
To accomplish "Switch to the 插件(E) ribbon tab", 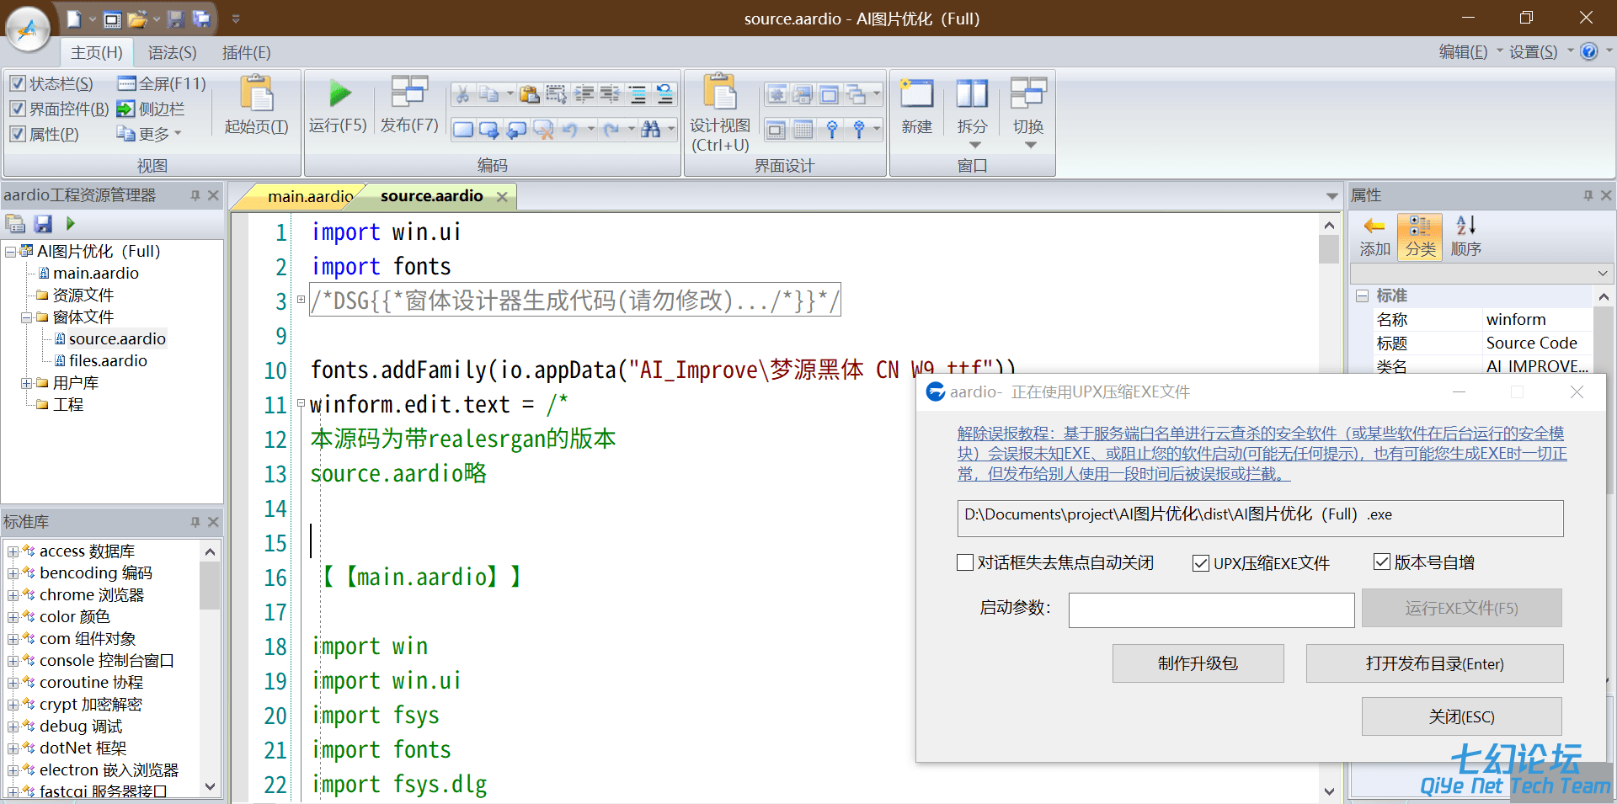I will click(246, 53).
